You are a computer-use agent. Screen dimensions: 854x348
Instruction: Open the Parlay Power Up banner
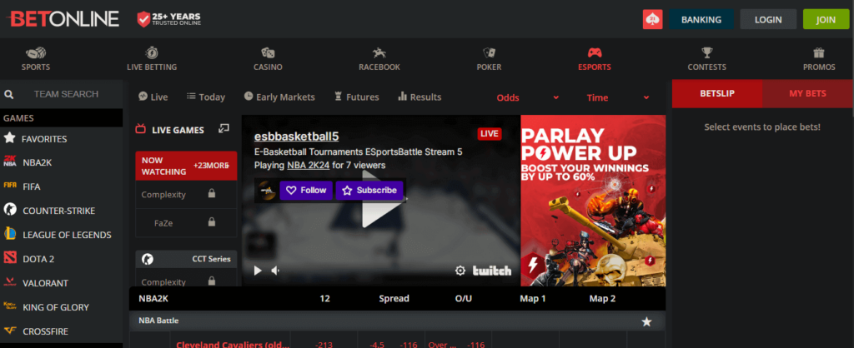593,200
